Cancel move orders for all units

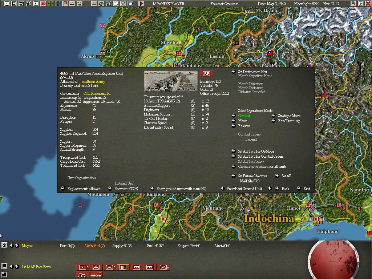point(262,166)
